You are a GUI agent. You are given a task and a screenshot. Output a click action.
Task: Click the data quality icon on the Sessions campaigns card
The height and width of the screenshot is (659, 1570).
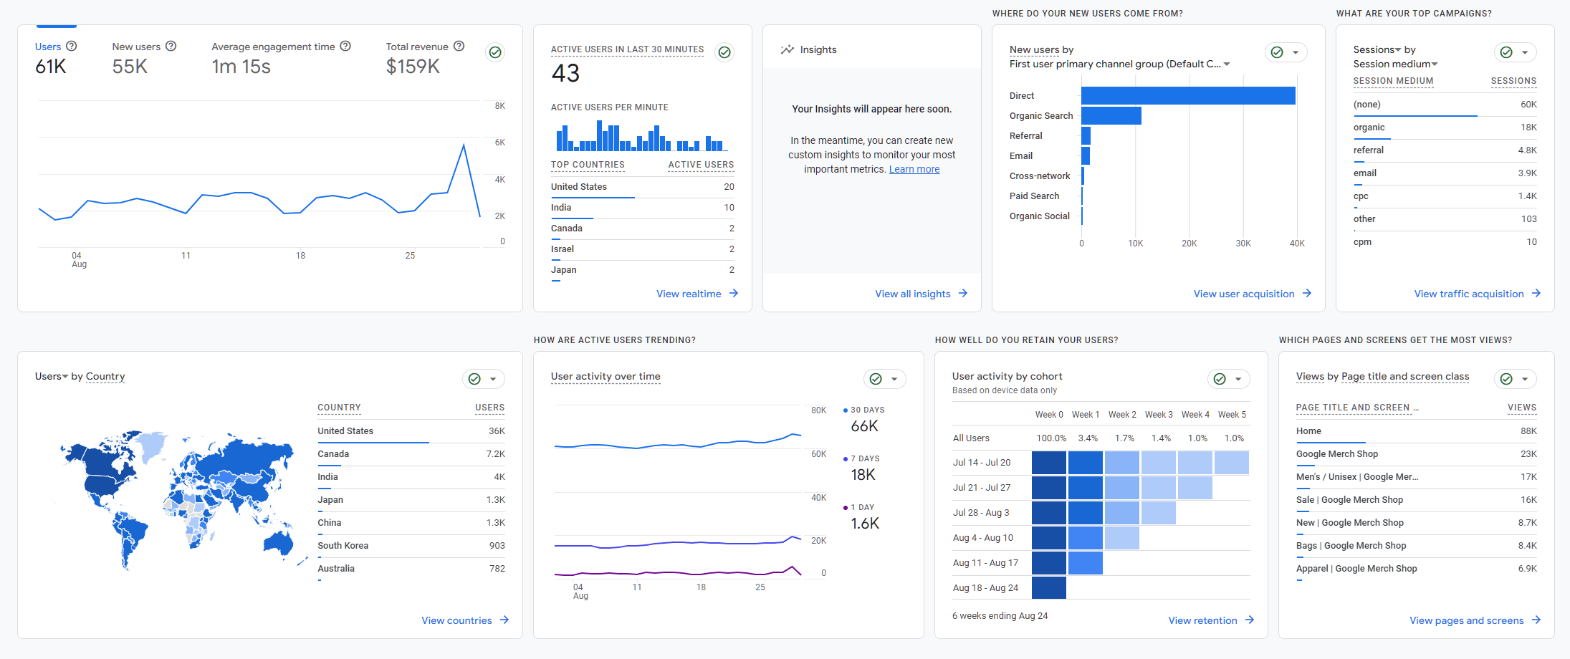click(1507, 52)
